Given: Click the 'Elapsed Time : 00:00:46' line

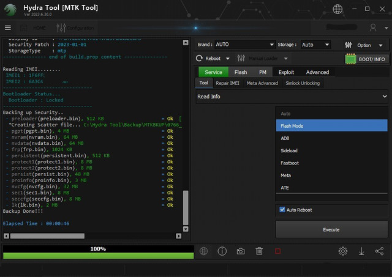Looking at the screenshot, I should 36,223.
